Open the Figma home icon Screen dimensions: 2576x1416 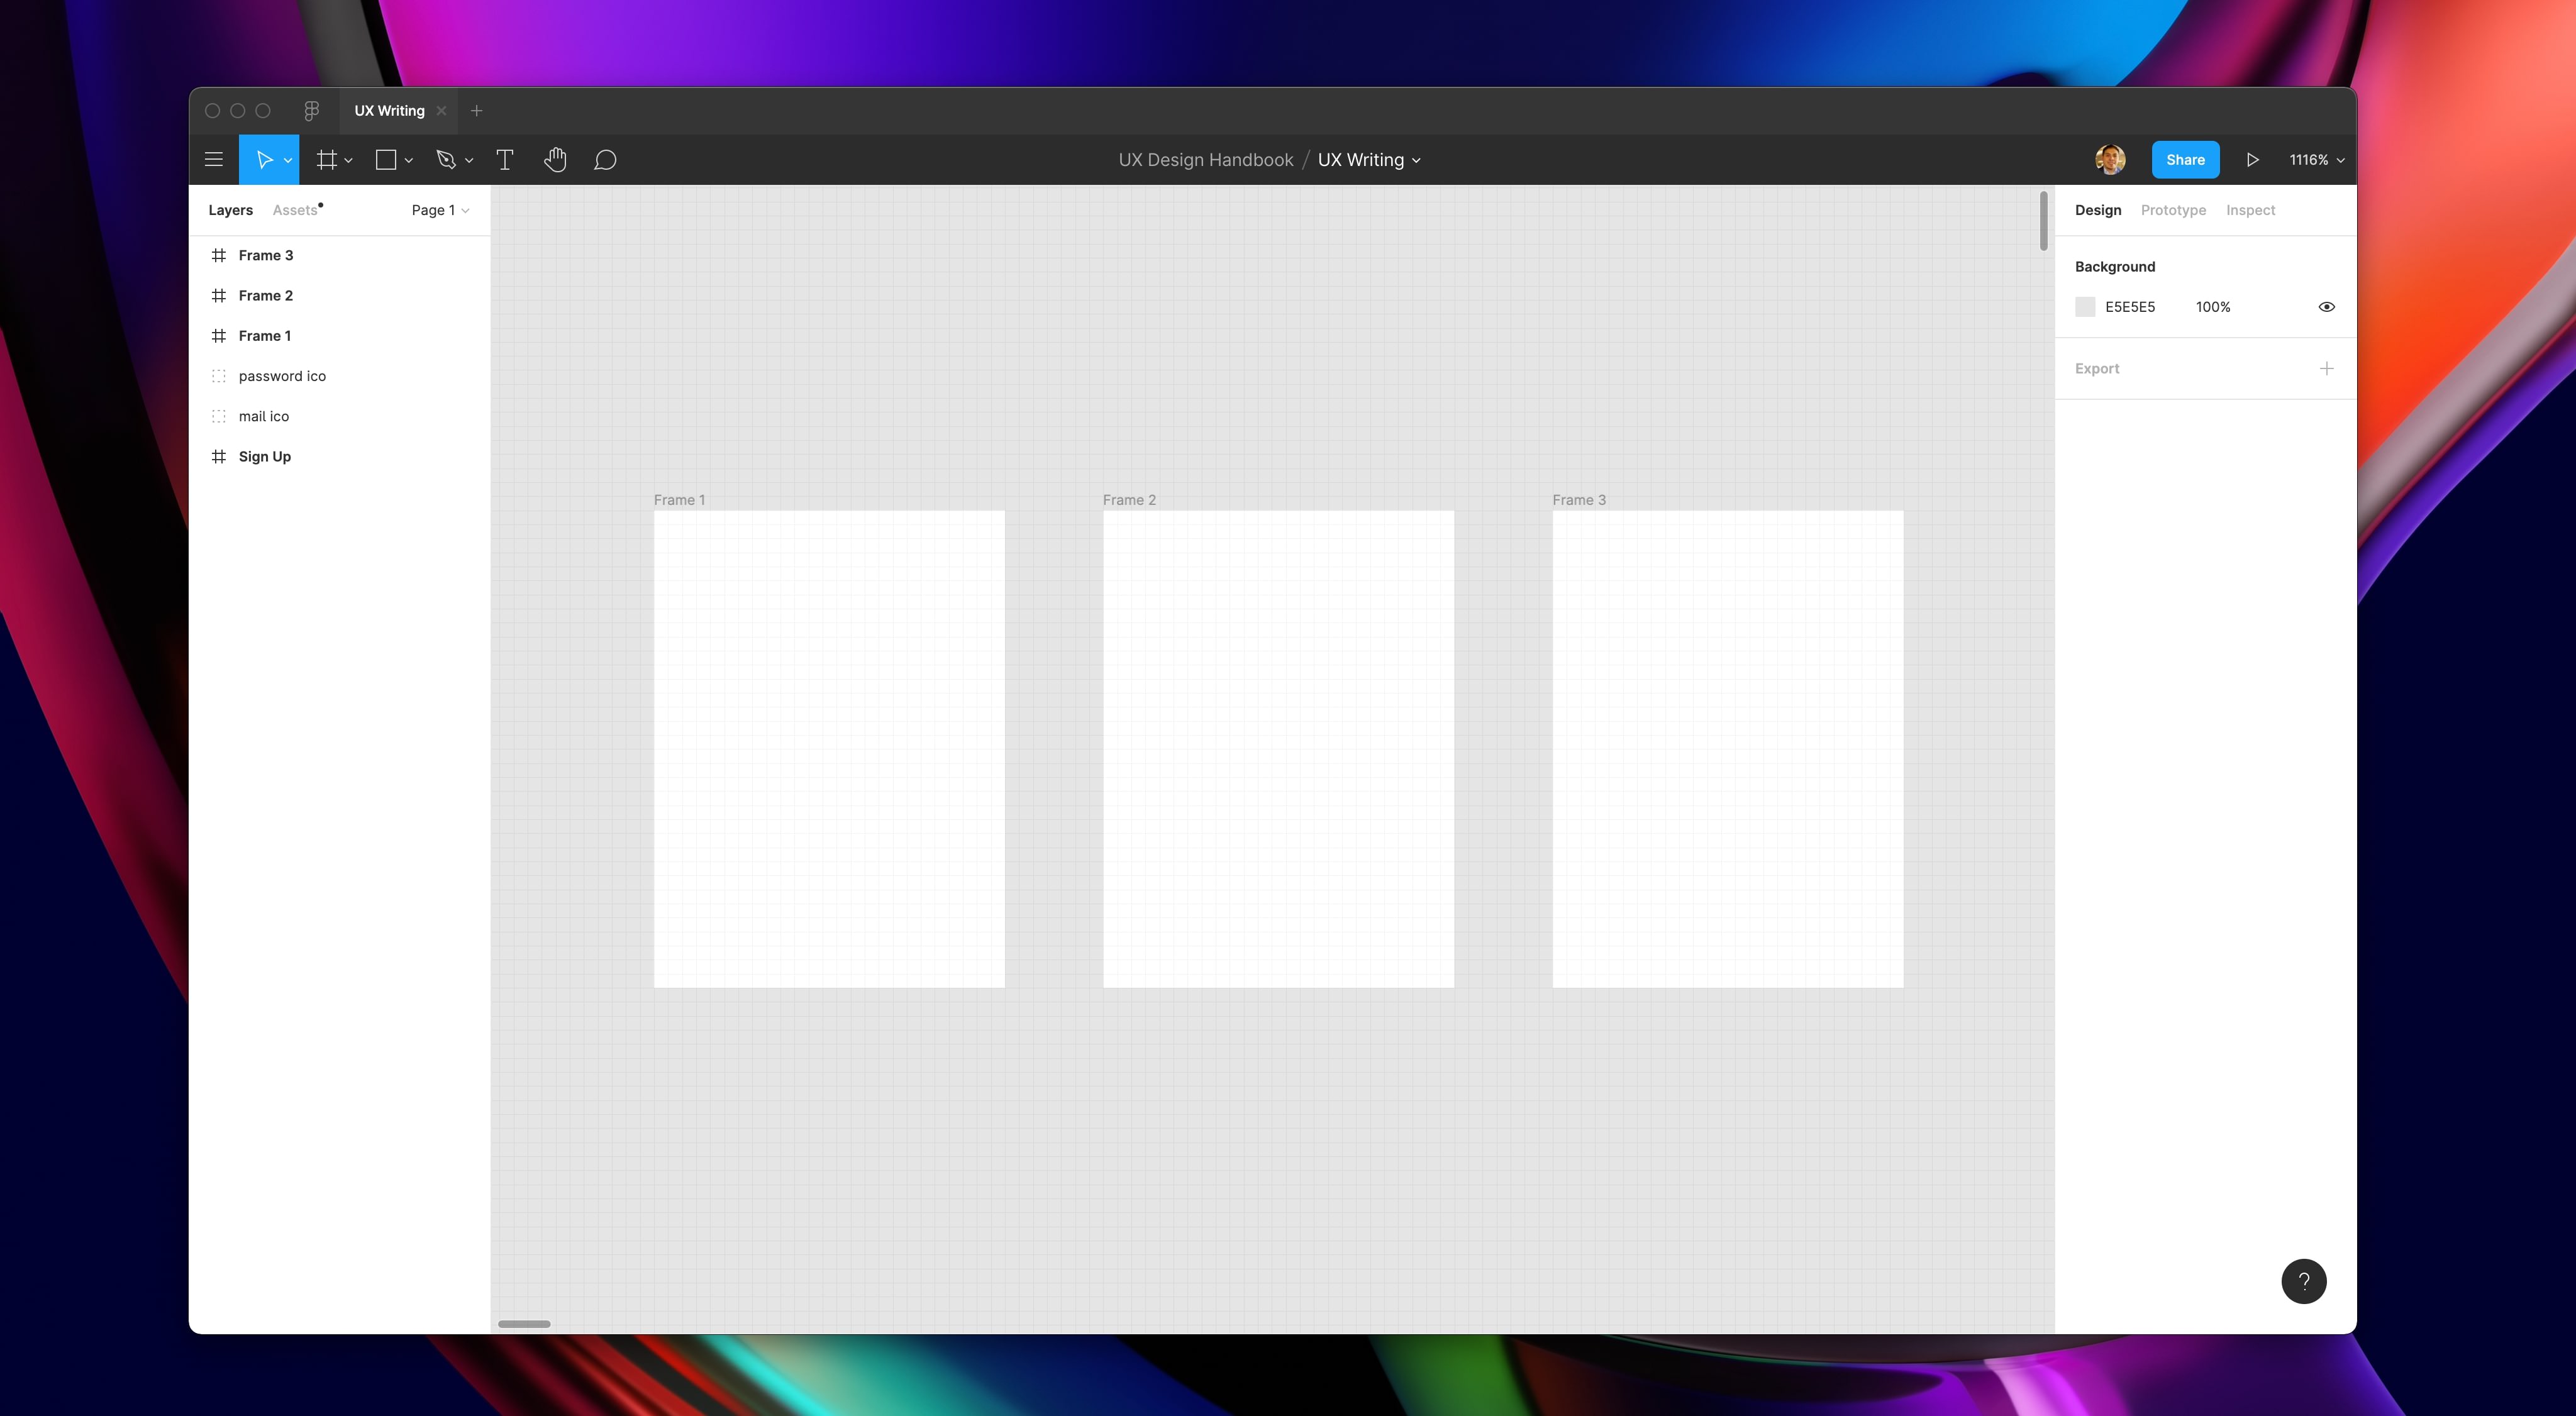coord(312,111)
